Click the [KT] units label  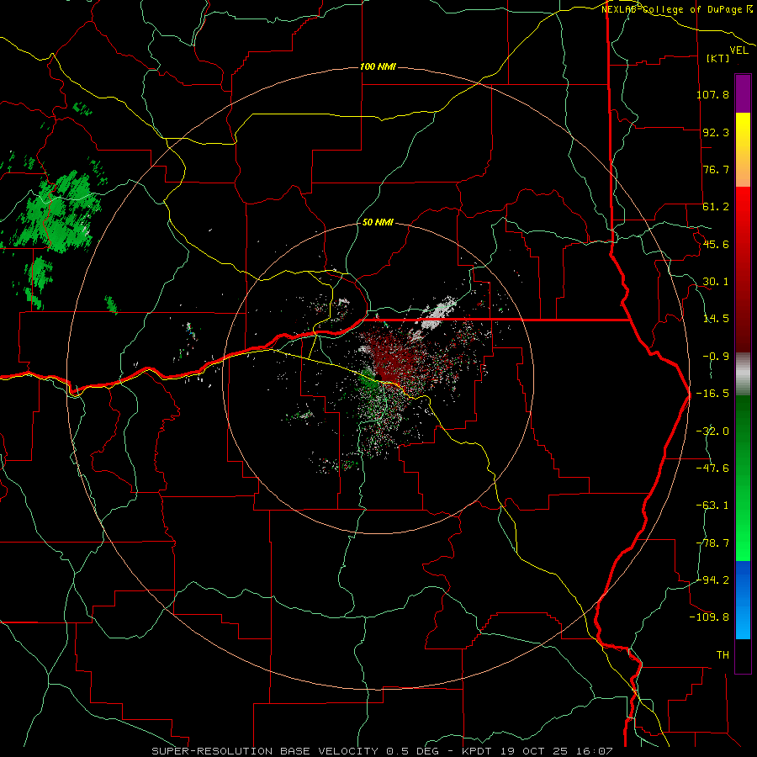[x=718, y=58]
